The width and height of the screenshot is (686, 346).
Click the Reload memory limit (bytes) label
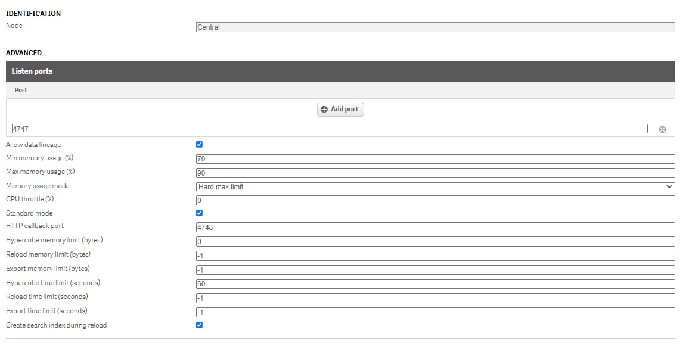pos(48,254)
